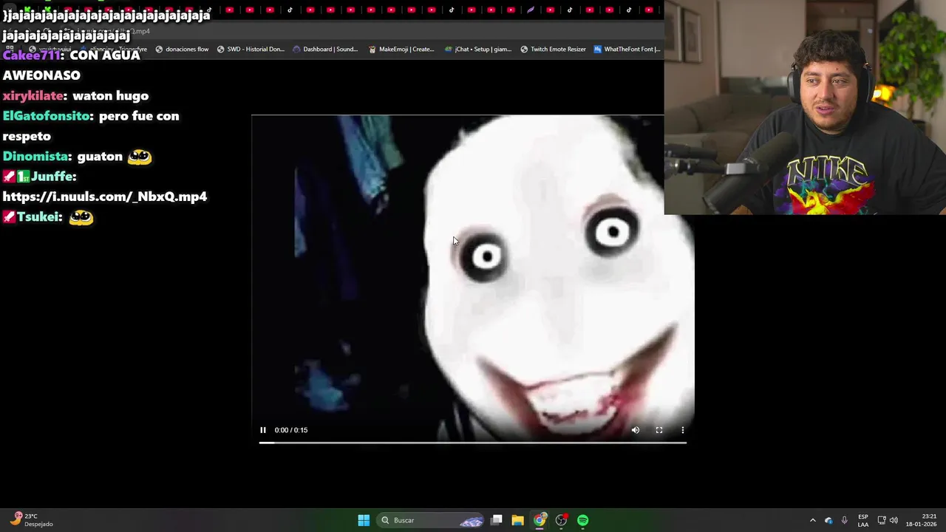Open OBS Studio from the taskbar
The height and width of the screenshot is (532, 946).
pyautogui.click(x=561, y=520)
